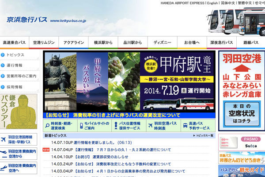This screenshot has height=177, width=265.
Task: Open the 横浜駅から tab
Action: coord(103,42)
